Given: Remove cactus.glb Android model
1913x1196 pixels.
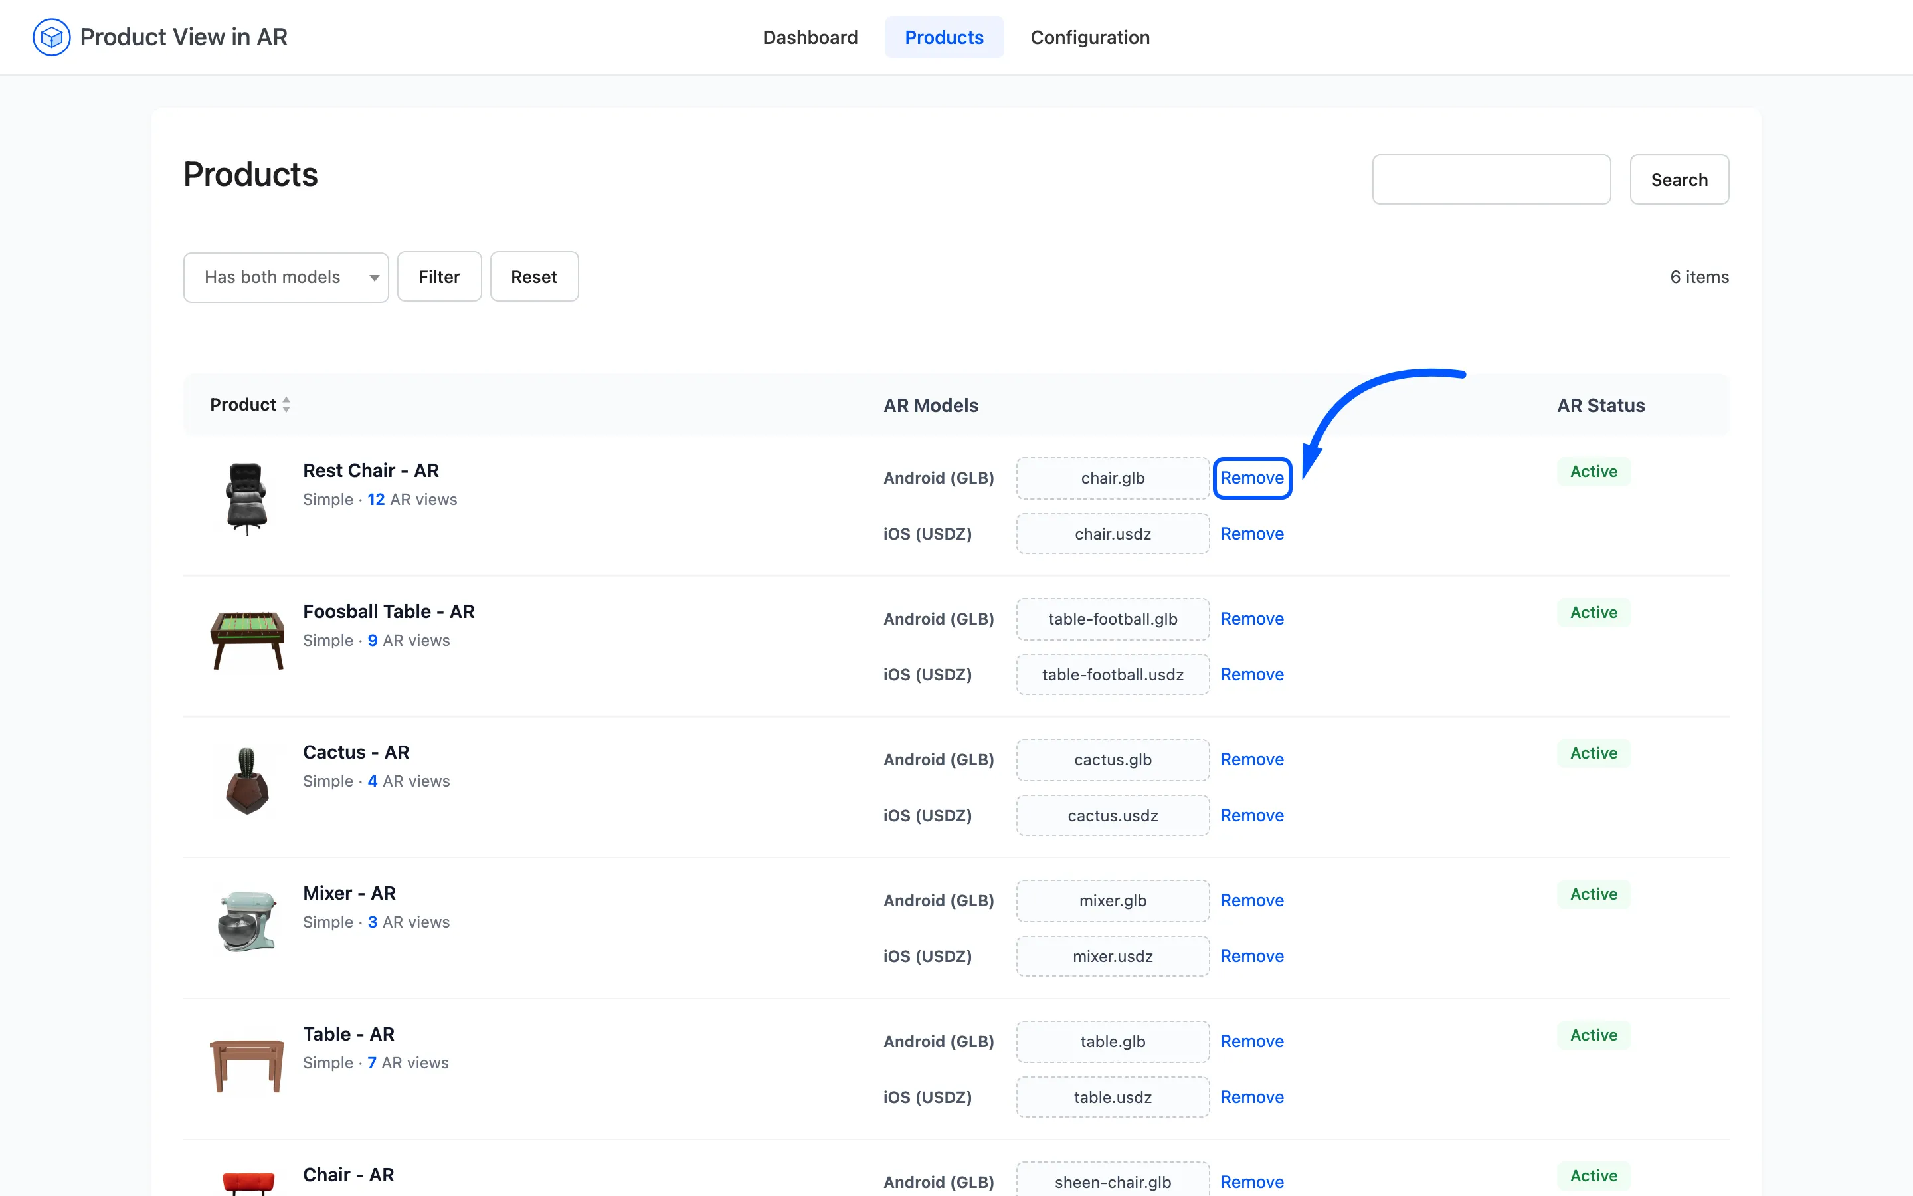Looking at the screenshot, I should coord(1252,759).
